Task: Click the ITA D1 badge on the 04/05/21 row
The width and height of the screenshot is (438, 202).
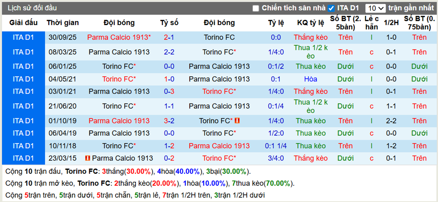Action: (x=23, y=79)
